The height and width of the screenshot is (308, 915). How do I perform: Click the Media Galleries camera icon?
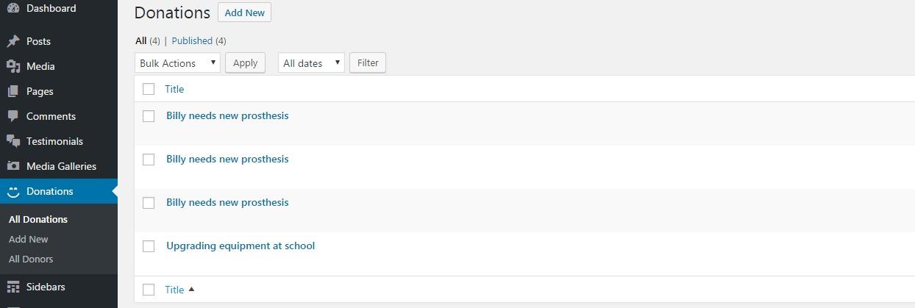pos(13,167)
